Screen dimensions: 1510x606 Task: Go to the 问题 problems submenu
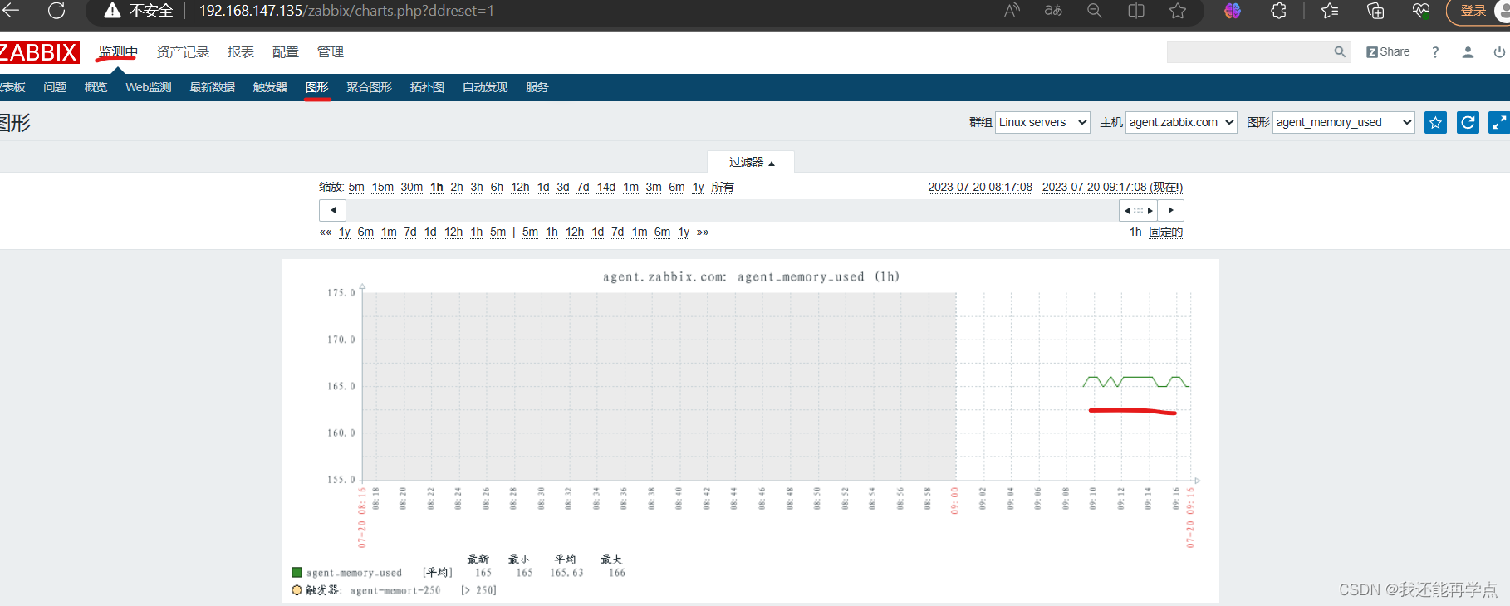click(55, 87)
